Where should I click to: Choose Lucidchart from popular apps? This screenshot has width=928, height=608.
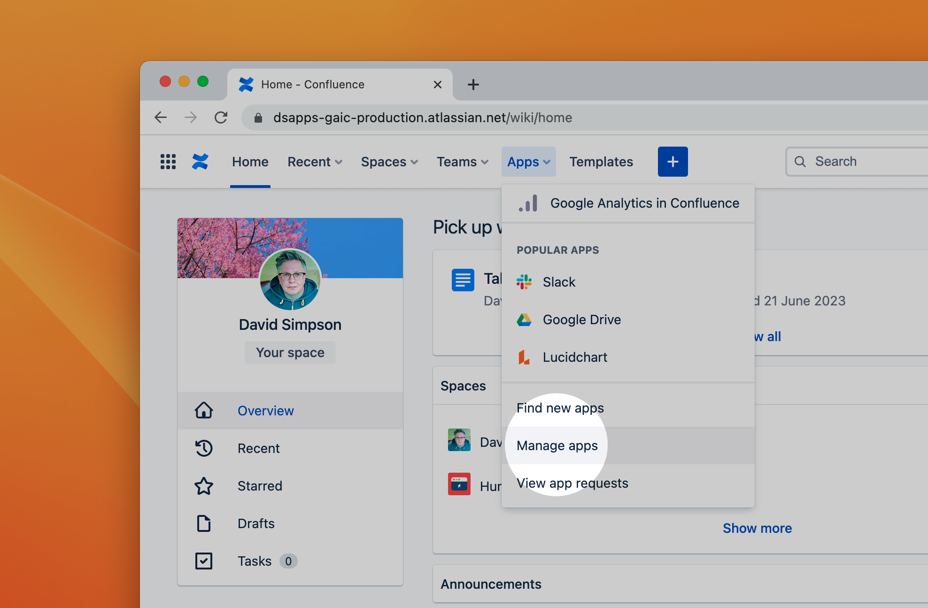pyautogui.click(x=574, y=357)
